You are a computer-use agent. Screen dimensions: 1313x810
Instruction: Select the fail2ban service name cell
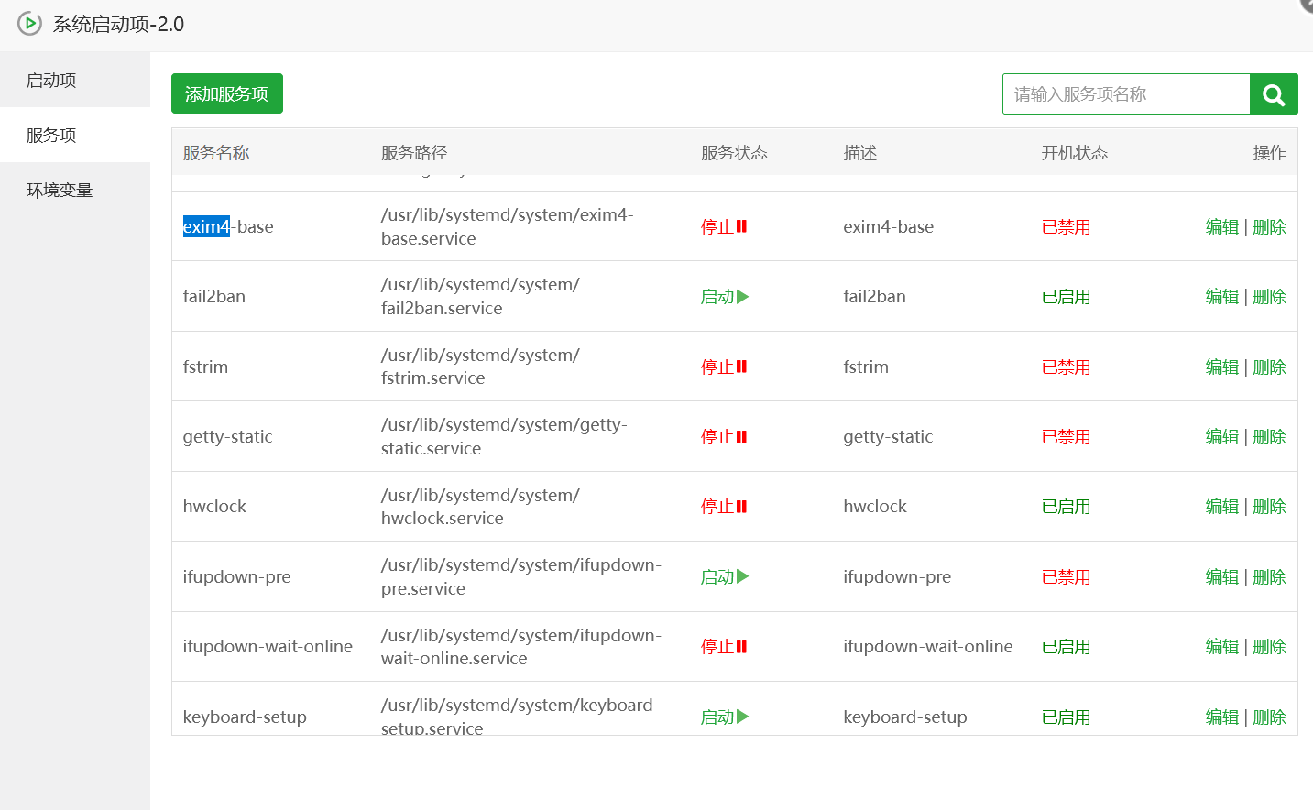pyautogui.click(x=214, y=297)
